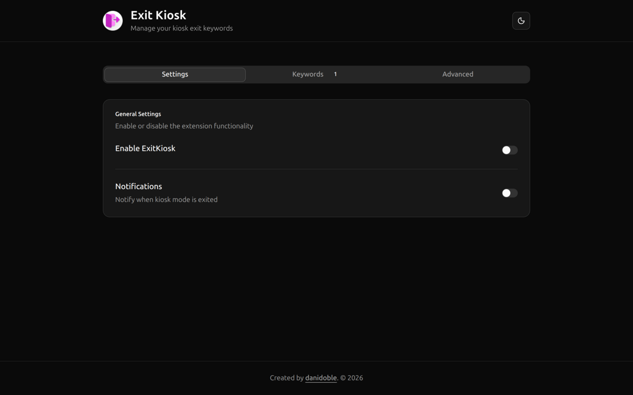Switch to the Settings tab

coord(175,75)
